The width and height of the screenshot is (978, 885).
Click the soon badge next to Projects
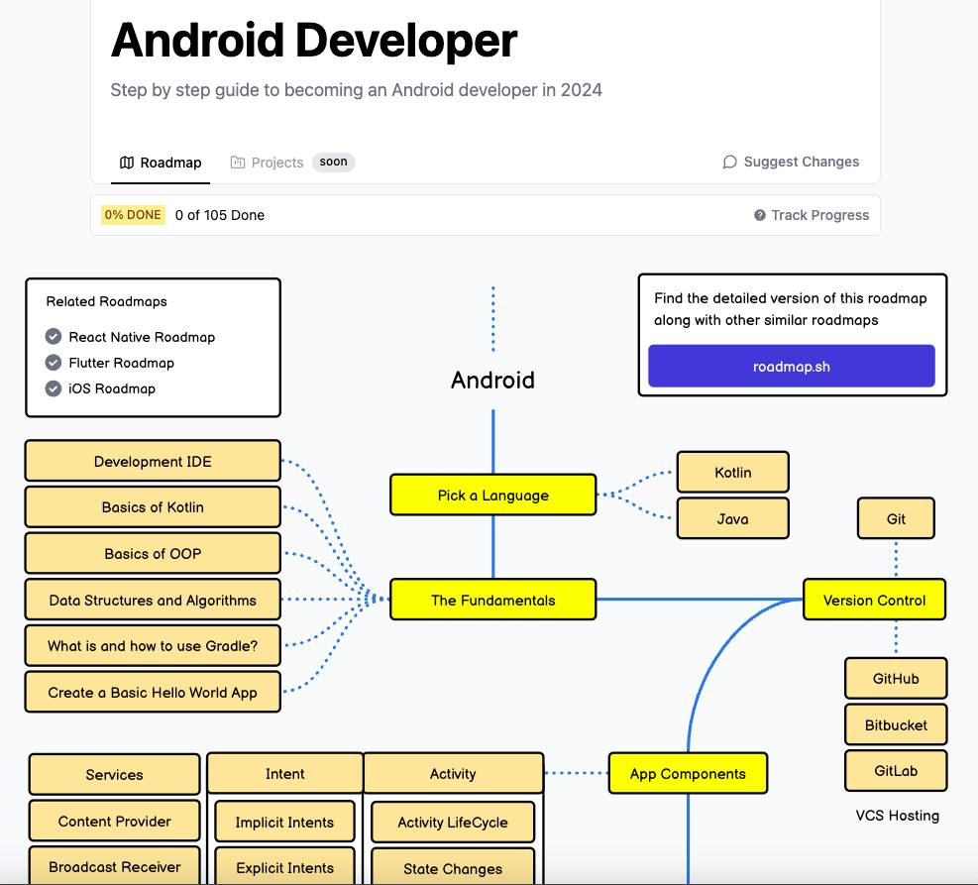pyautogui.click(x=334, y=163)
